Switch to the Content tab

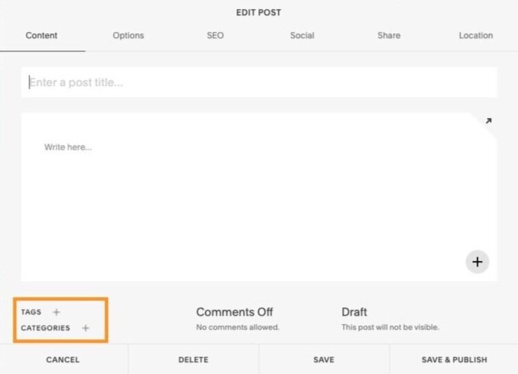tap(42, 35)
